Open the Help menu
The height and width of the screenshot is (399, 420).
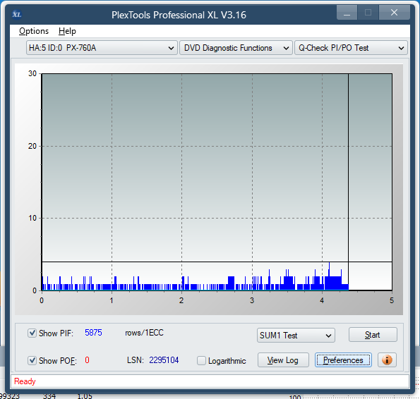67,31
